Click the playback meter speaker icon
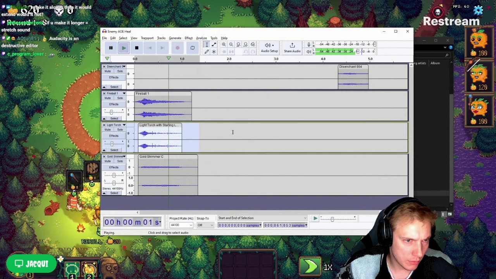The height and width of the screenshot is (279, 496). coord(309,51)
